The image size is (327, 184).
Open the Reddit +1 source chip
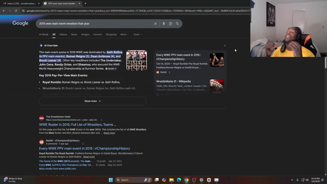coord(111,68)
